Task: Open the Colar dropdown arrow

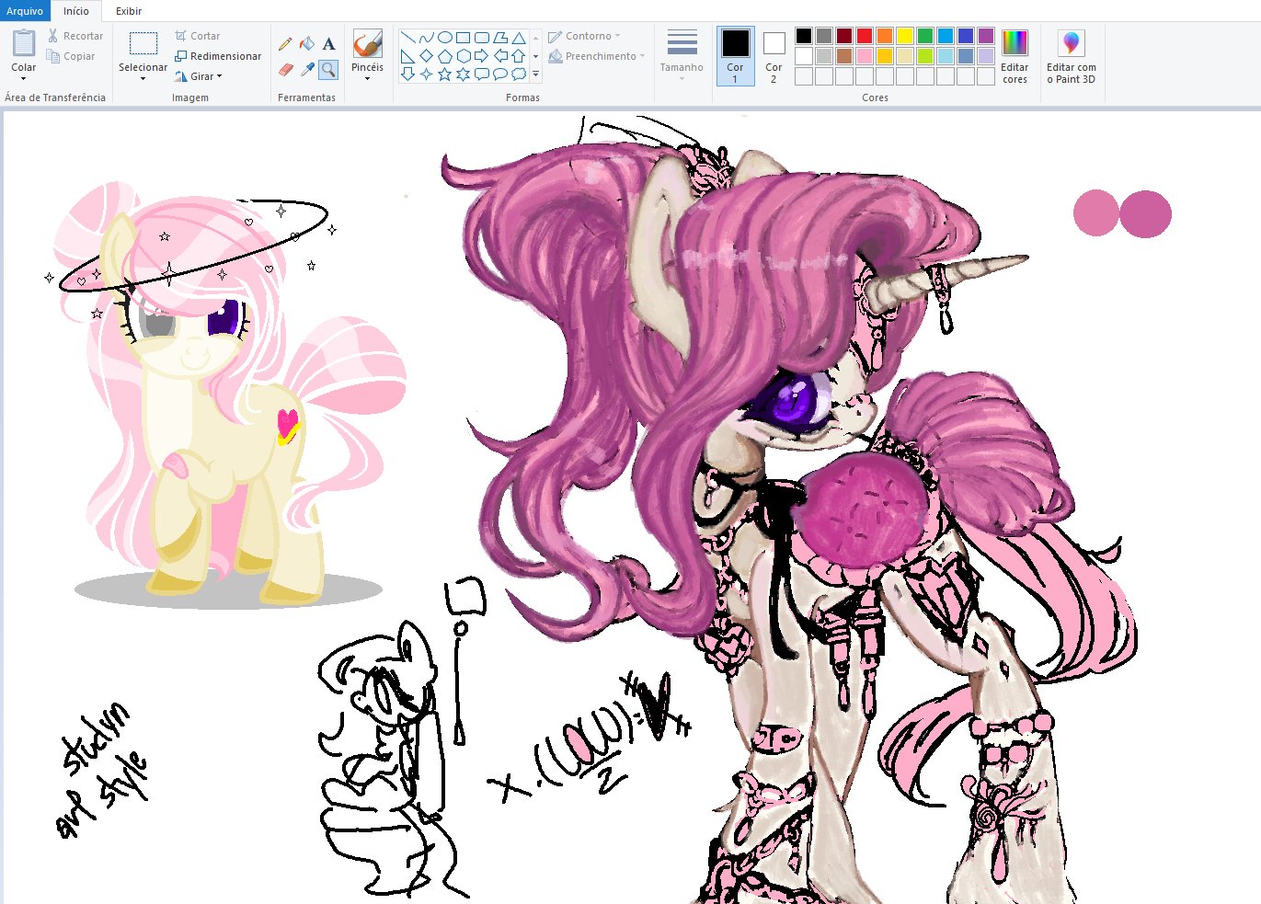Action: click(x=24, y=79)
